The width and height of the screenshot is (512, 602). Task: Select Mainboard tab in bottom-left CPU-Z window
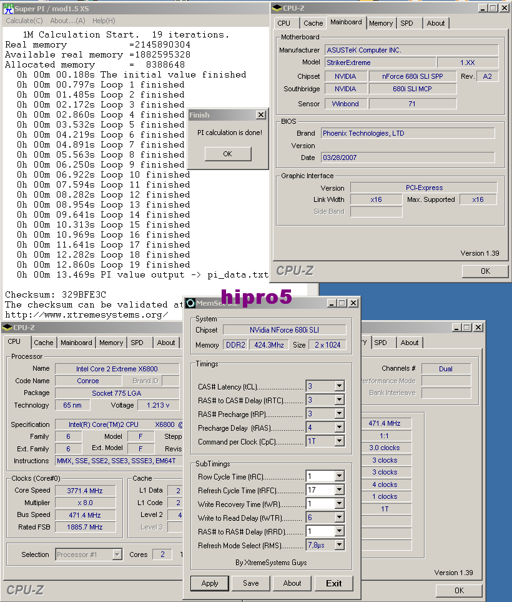coord(76,343)
